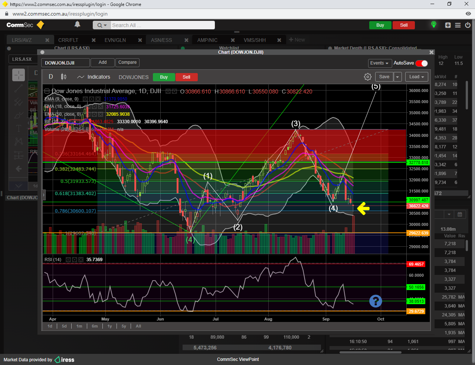Viewport: 475px width, 365px height.
Task: Close the CRR/FLT tab
Action: click(x=94, y=40)
